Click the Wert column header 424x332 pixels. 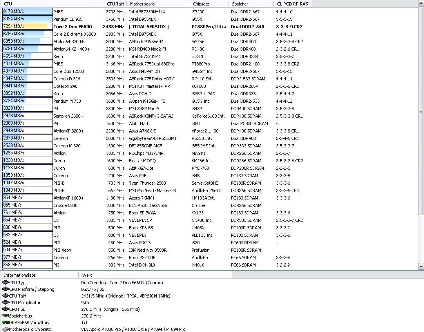155,275
